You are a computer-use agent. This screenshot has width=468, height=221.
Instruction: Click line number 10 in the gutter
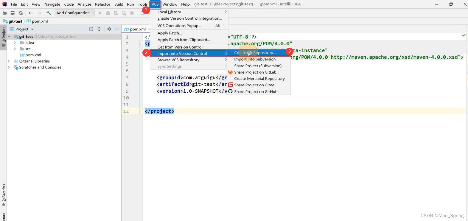(126, 98)
